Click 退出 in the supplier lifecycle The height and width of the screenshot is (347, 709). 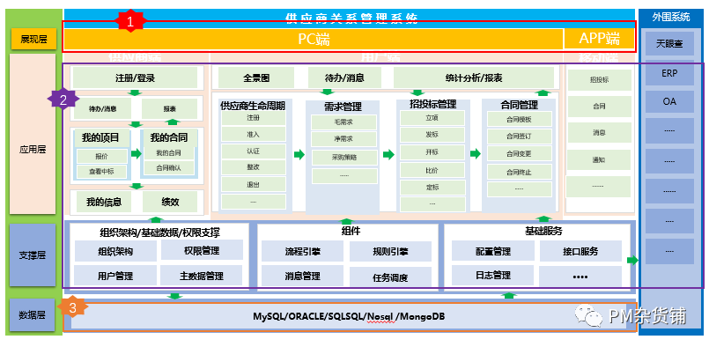[254, 184]
